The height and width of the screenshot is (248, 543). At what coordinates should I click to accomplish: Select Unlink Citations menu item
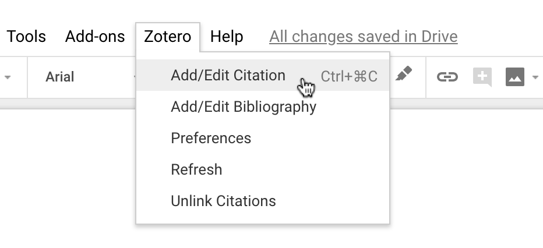(x=223, y=201)
